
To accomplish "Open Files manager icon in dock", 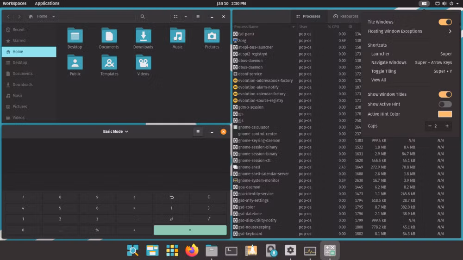I will [x=212, y=251].
